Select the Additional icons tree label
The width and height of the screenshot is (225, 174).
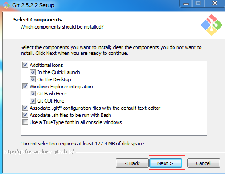pos(46,65)
